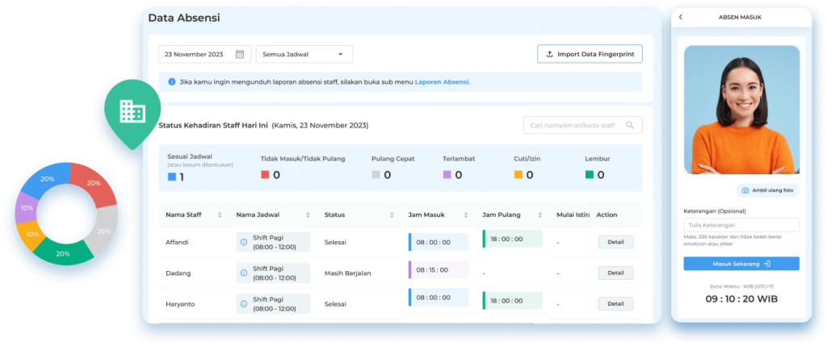Click green building location pin icon
This screenshot has height=346, width=827.
click(x=132, y=111)
